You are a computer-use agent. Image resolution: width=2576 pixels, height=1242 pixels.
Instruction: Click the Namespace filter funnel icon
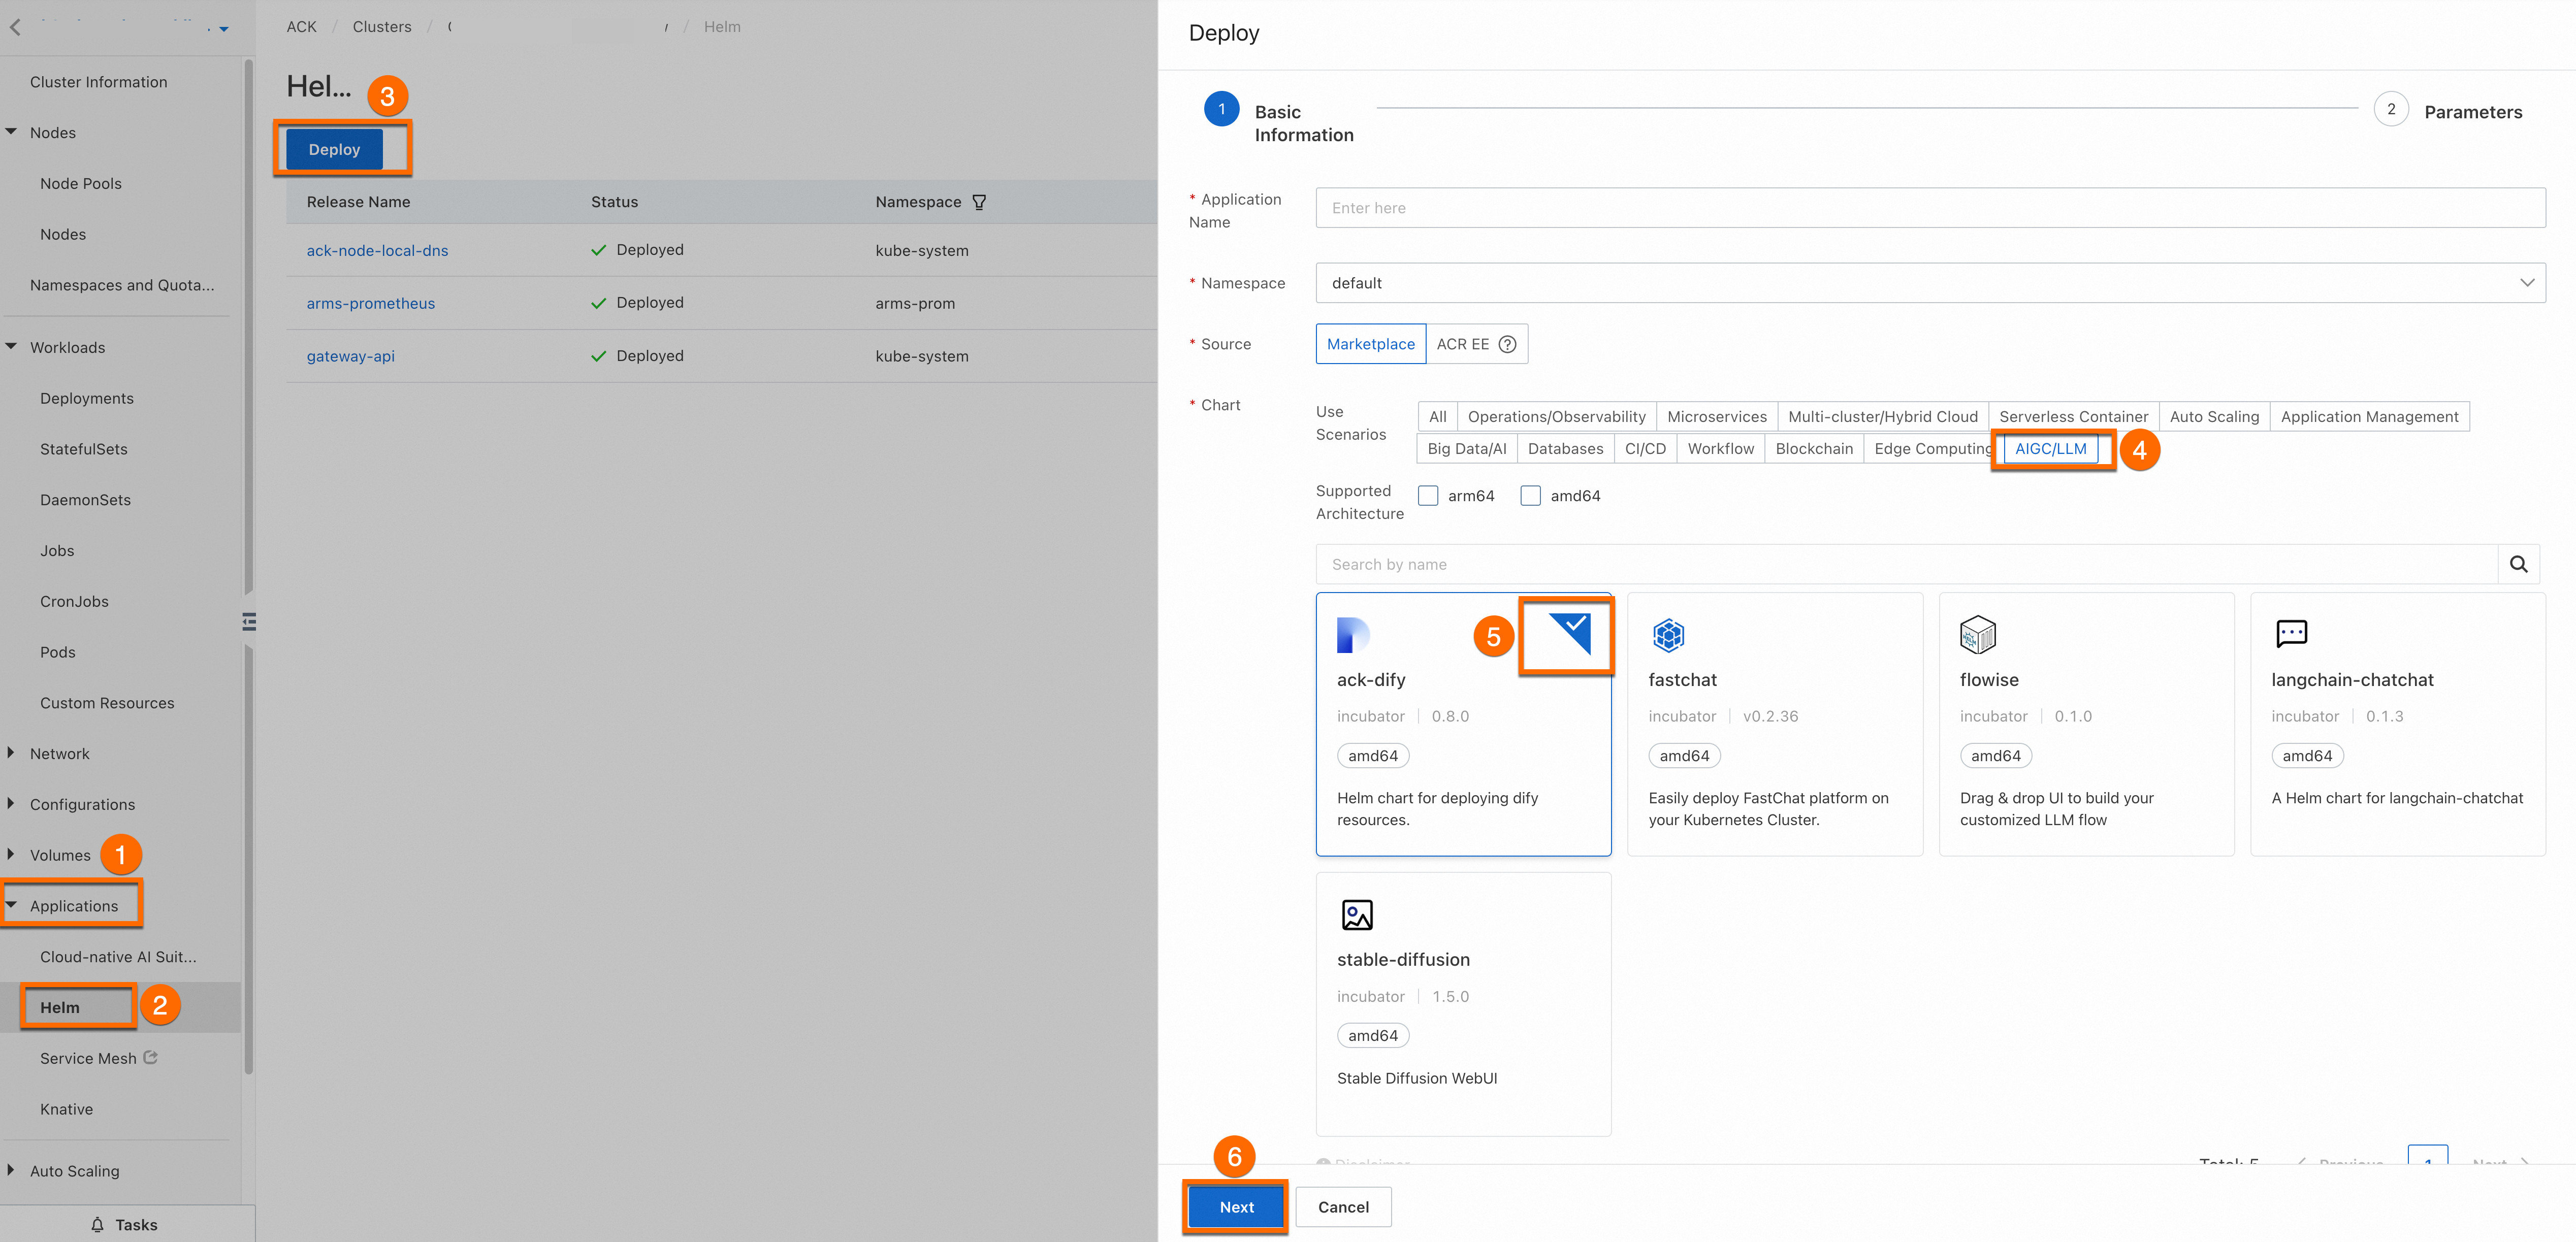(979, 202)
